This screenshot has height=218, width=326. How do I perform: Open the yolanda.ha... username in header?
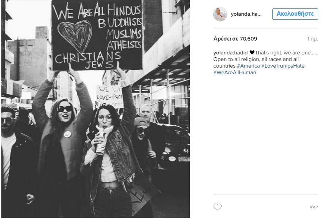click(246, 14)
